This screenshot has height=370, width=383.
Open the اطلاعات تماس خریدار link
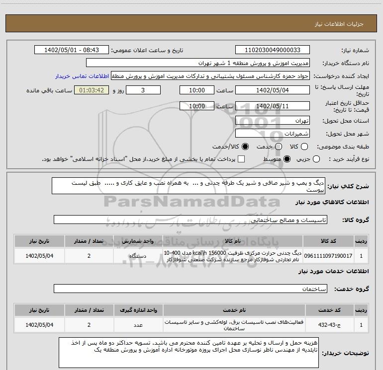(82, 76)
